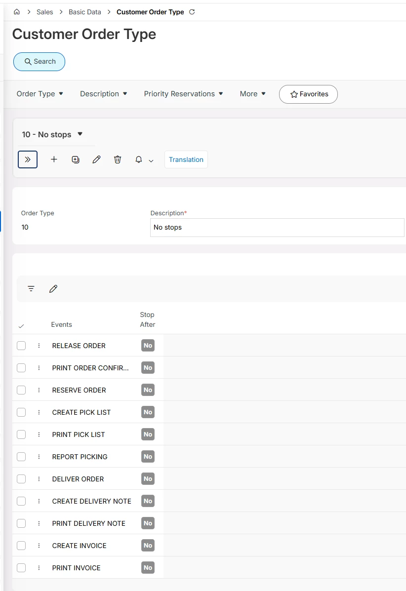Image resolution: width=406 pixels, height=591 pixels.
Task: Check the CREATE INVOICE row
Action: [x=22, y=546]
